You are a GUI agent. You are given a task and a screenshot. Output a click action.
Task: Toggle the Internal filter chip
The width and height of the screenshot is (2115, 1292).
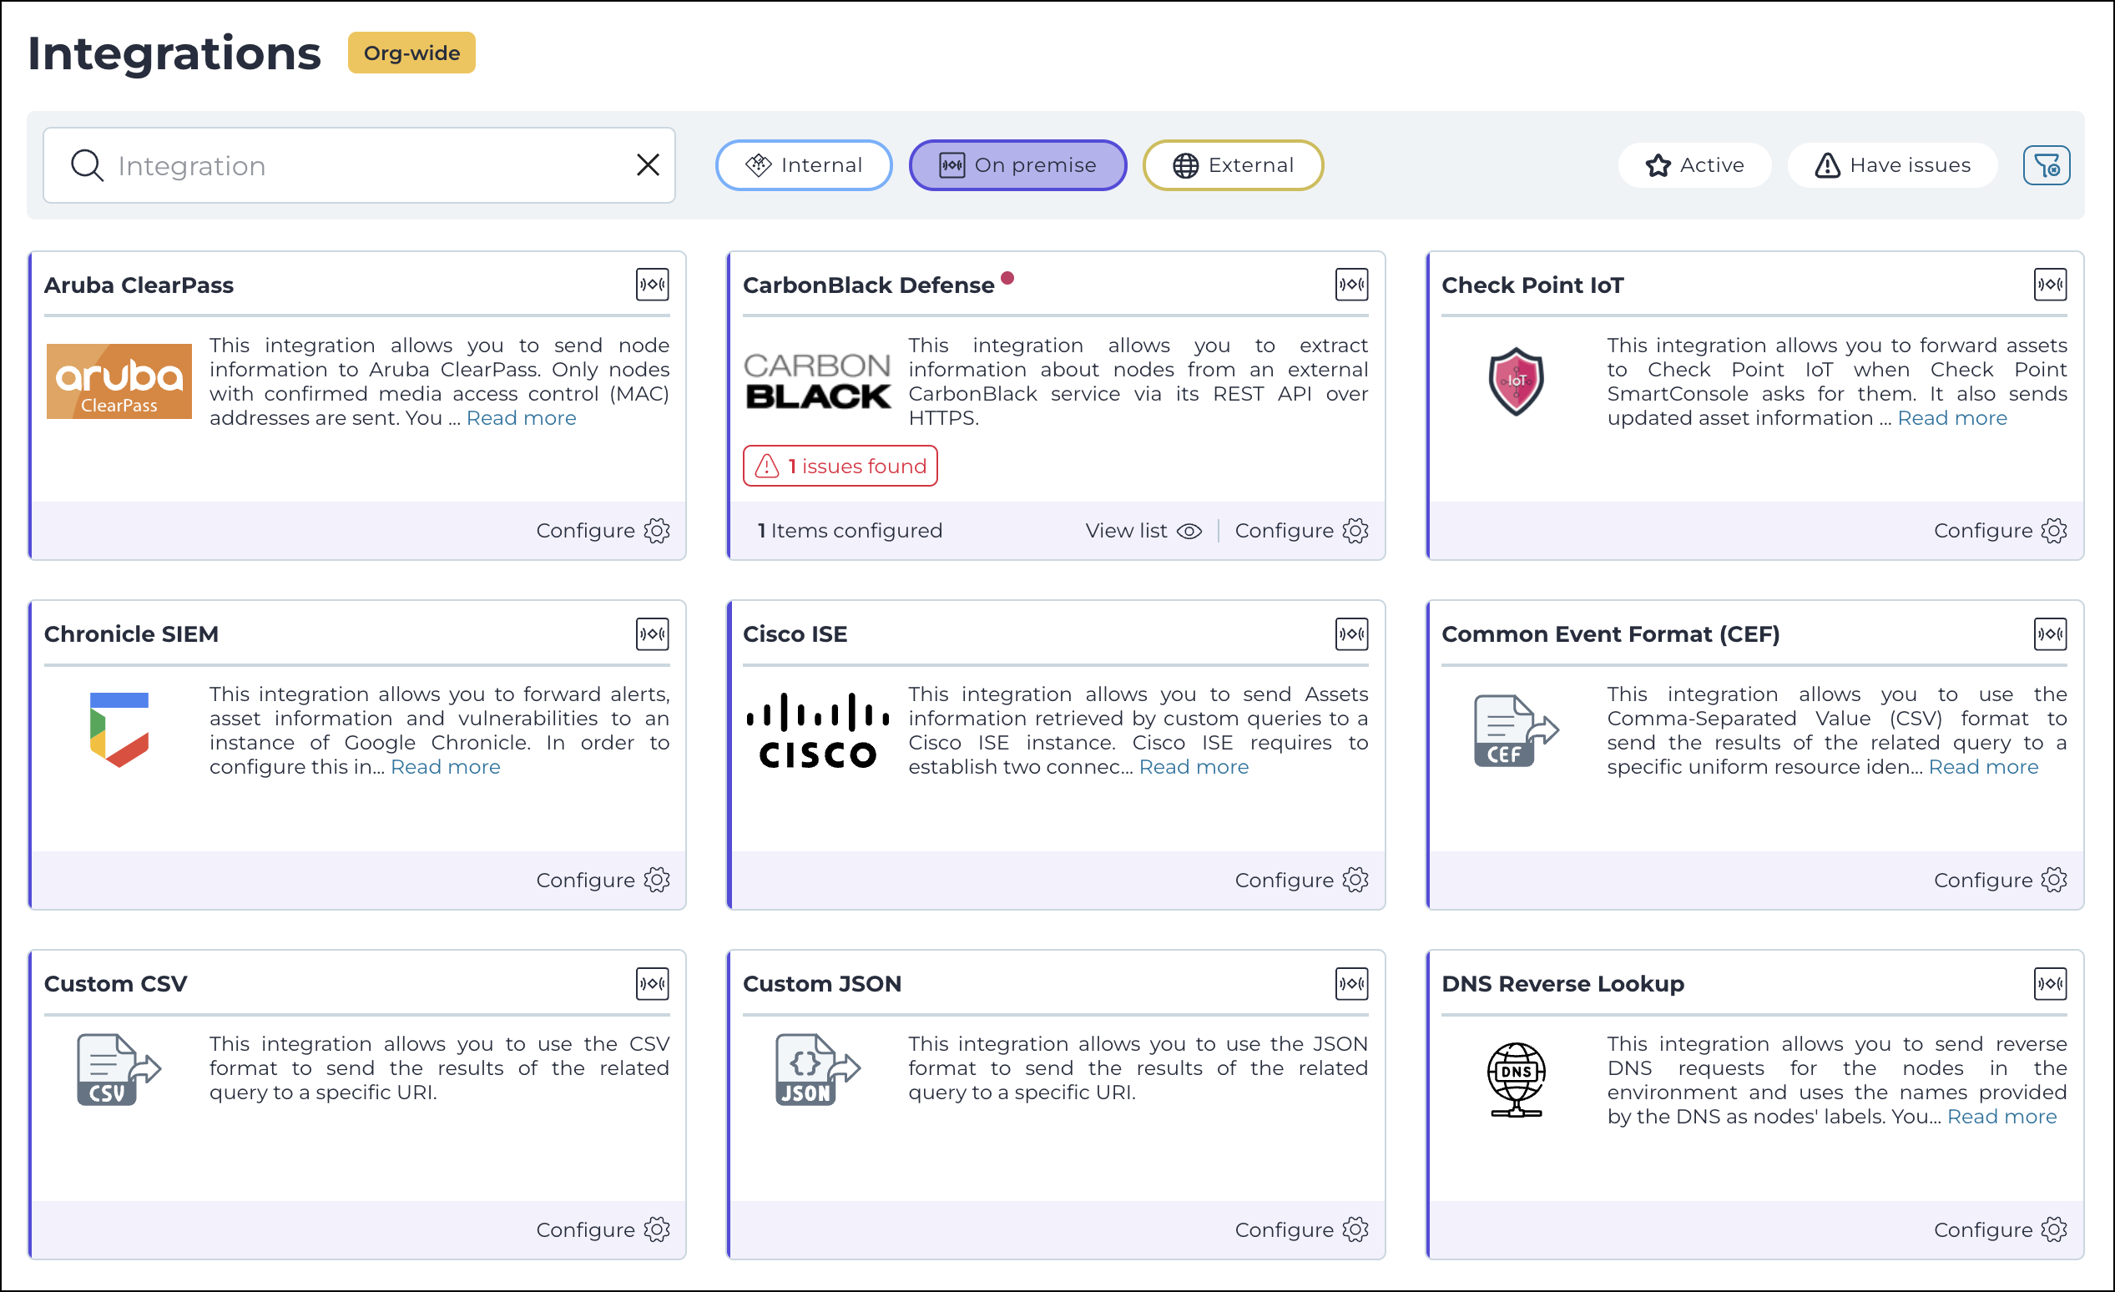tap(804, 164)
